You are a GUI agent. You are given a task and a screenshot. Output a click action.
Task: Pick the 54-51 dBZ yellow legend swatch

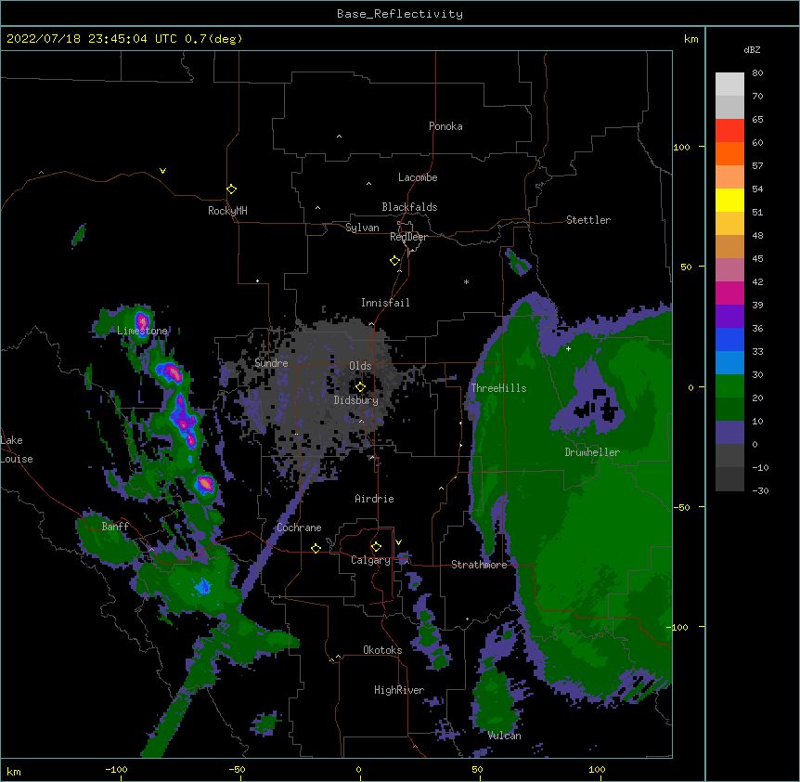point(729,200)
